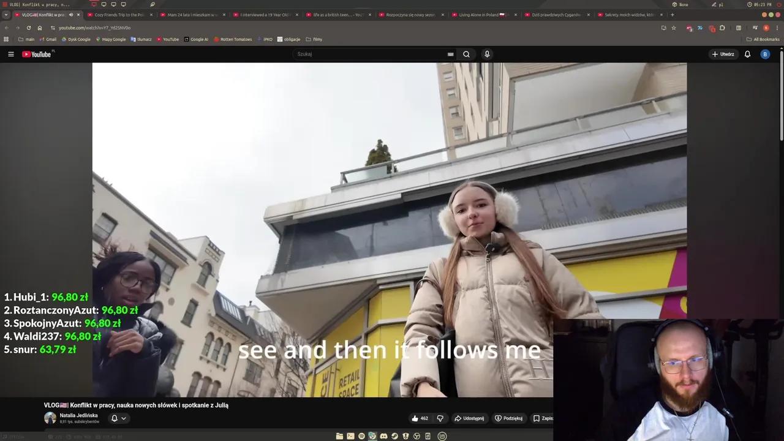Like the video with thumbs up
This screenshot has height=441, width=784.
pos(420,418)
